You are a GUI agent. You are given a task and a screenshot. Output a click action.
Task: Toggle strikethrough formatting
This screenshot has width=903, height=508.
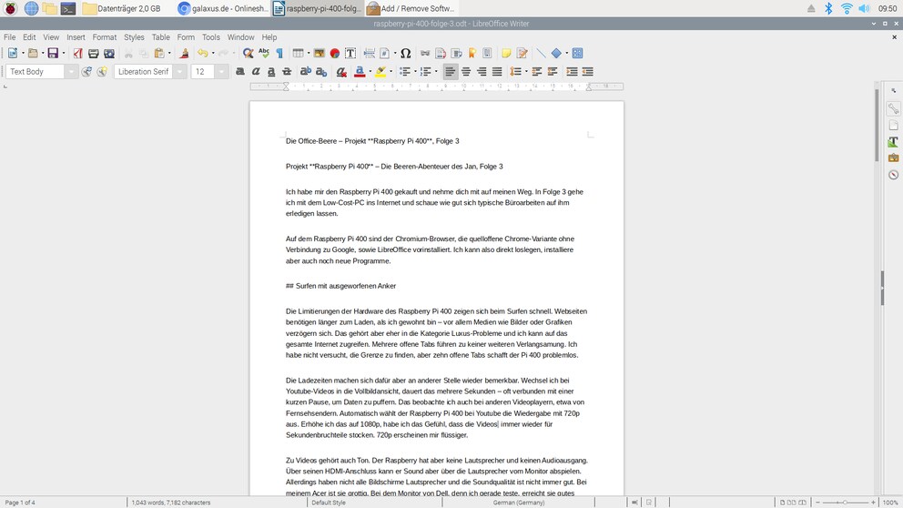click(287, 71)
